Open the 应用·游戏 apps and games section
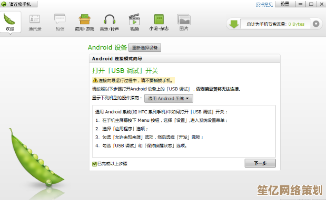 click(x=84, y=23)
